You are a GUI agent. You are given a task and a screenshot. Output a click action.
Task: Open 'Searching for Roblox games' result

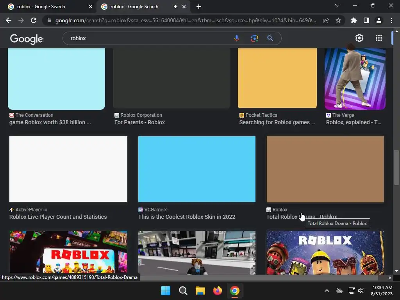click(277, 122)
